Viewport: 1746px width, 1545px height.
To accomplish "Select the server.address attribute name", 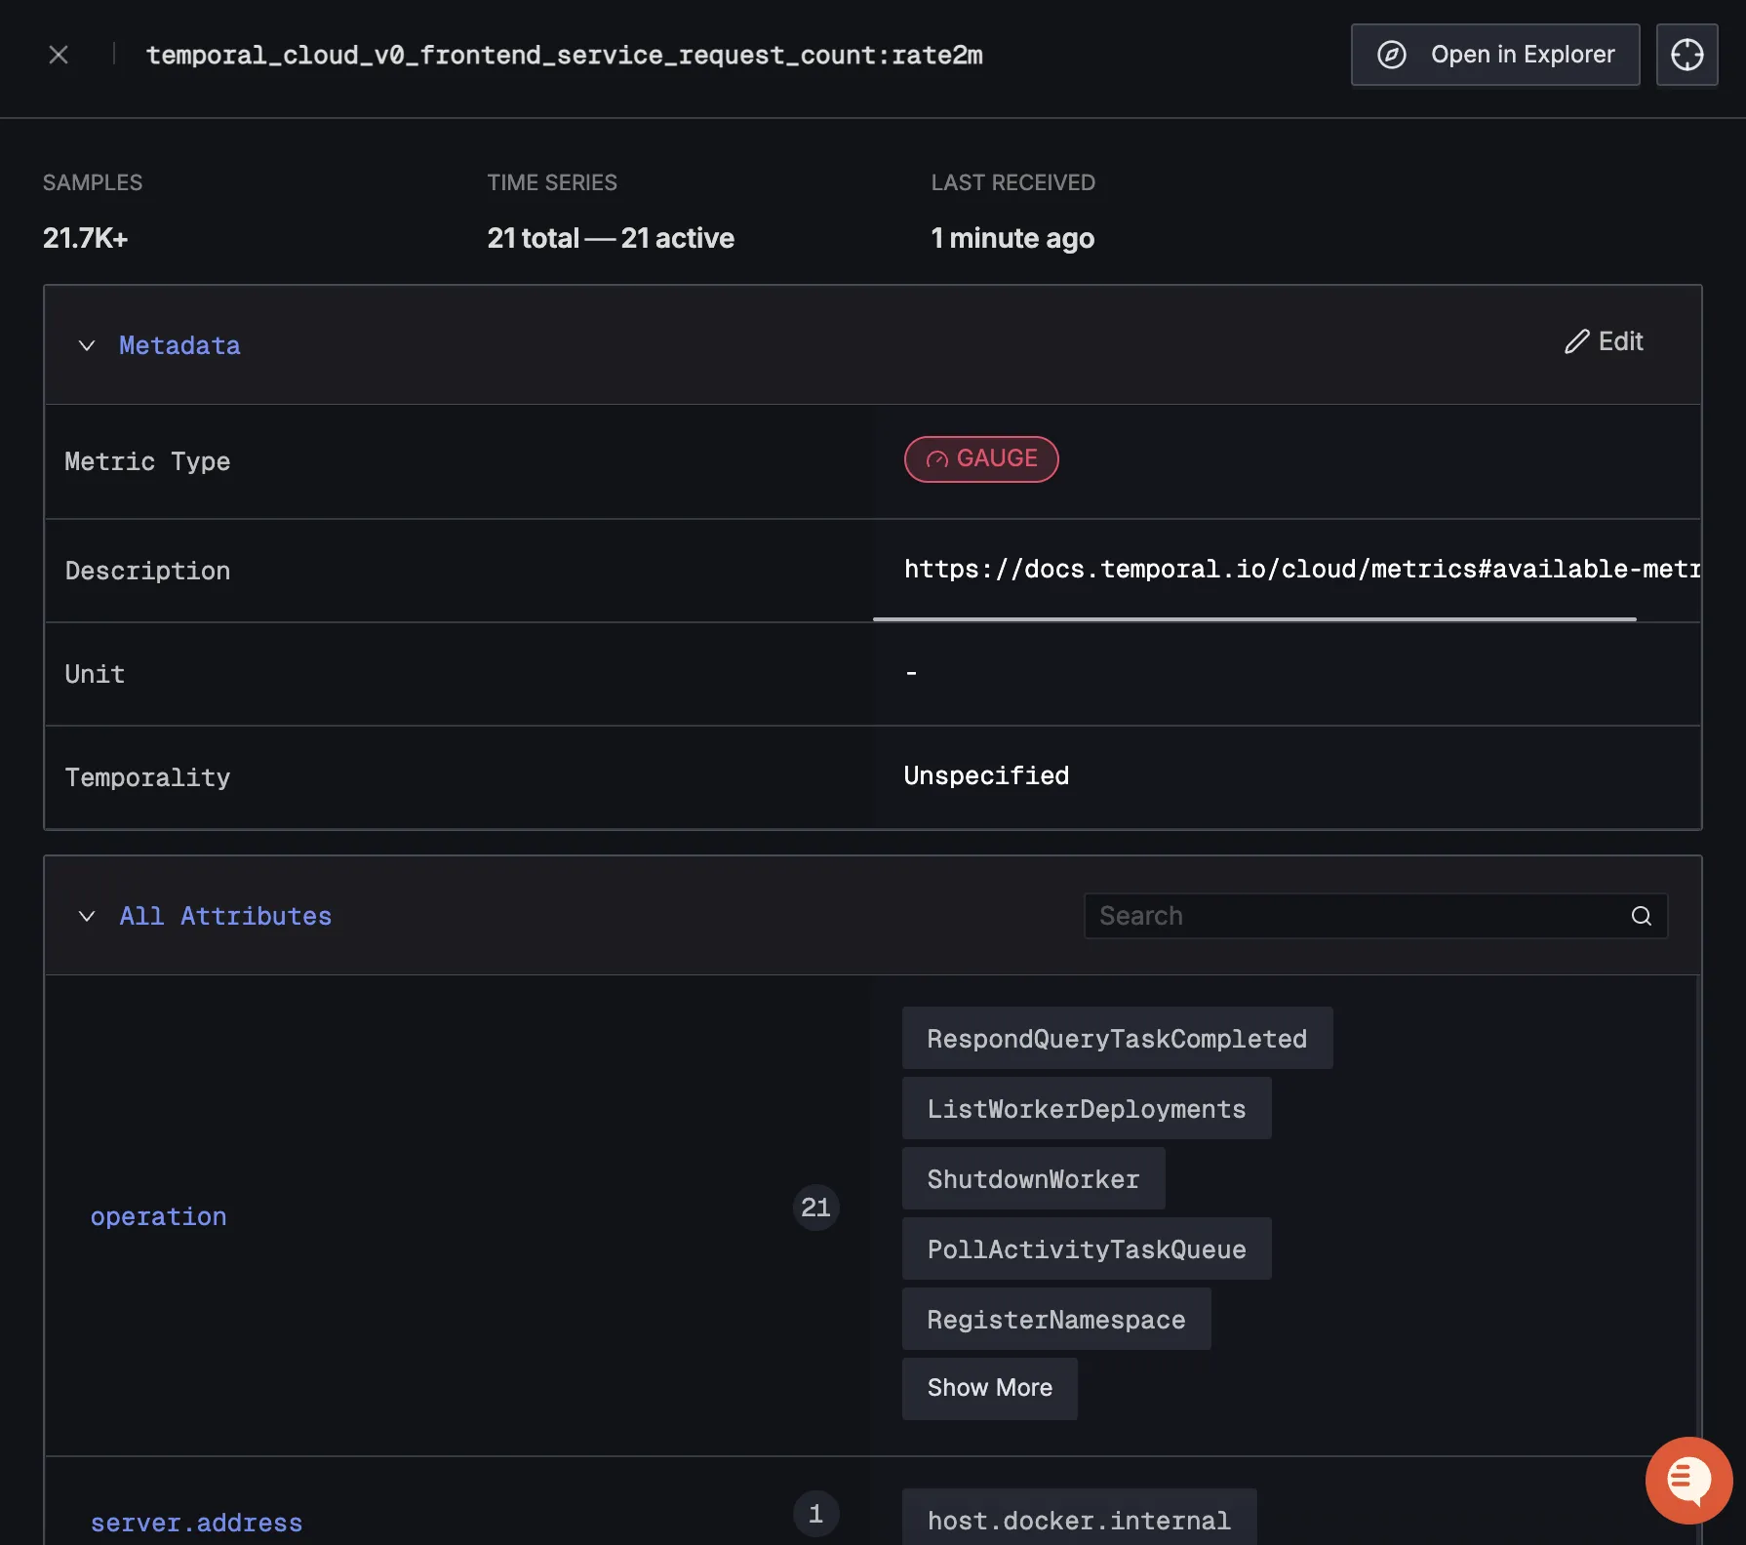I will (196, 1522).
